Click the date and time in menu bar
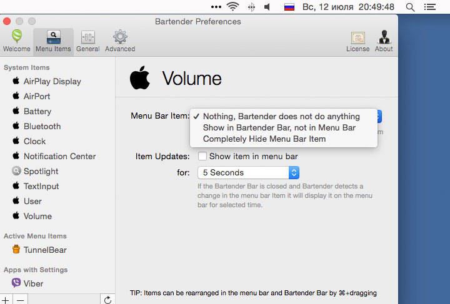This screenshot has height=304, width=450. 348,7
